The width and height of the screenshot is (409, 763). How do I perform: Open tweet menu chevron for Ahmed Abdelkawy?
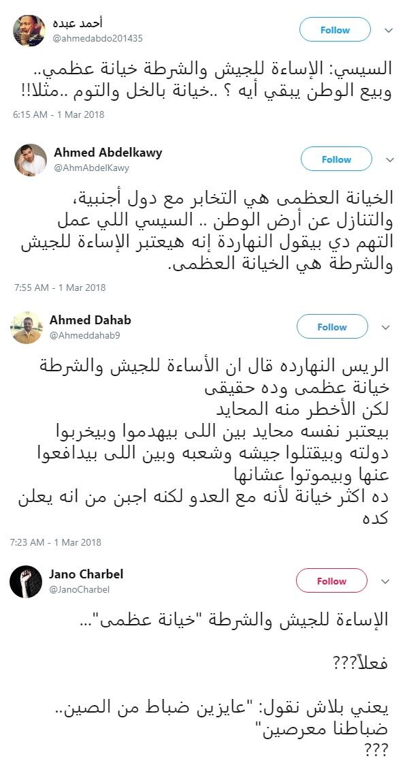(x=389, y=160)
